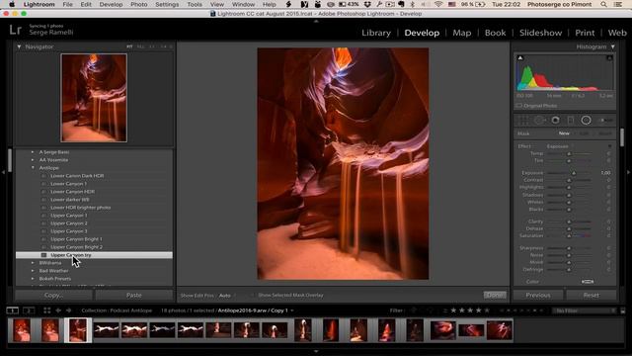
Task: Click the Lr logo identity plate
Action: coord(16,30)
